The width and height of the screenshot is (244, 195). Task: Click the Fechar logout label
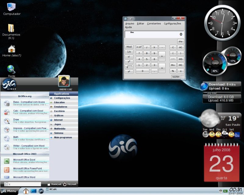pyautogui.click(x=72, y=184)
